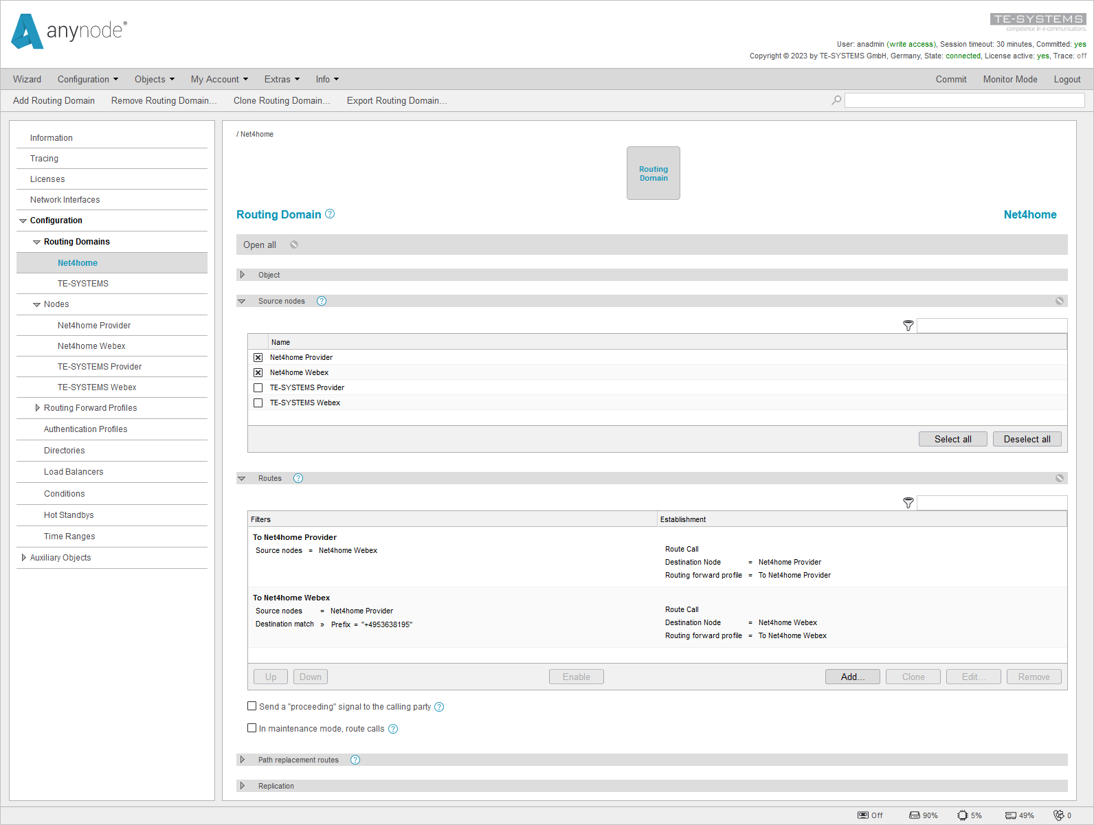Open the Wizard menu item
The height and width of the screenshot is (825, 1094).
click(27, 80)
